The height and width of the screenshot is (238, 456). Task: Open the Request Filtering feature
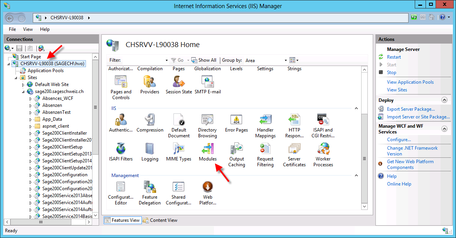point(265,155)
